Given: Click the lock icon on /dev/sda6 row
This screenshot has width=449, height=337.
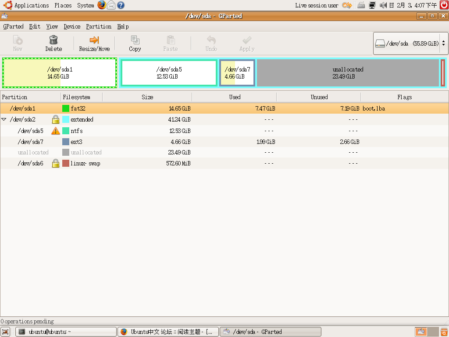Looking at the screenshot, I should (x=56, y=163).
